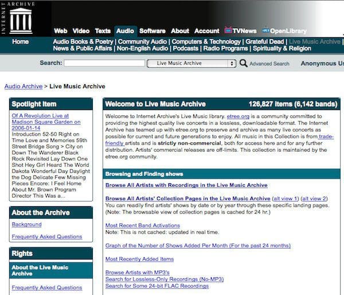Open Radio Programs category

point(225,49)
